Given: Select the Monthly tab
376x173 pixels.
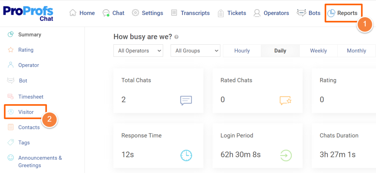Looking at the screenshot, I should [356, 51].
